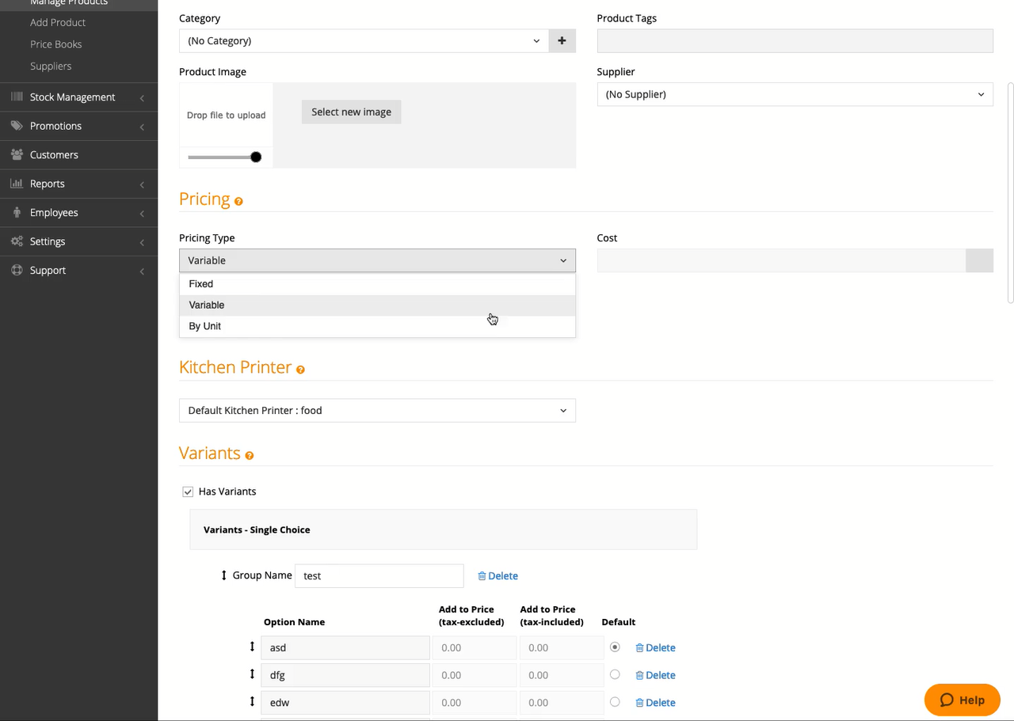The width and height of the screenshot is (1014, 721).
Task: Select default radio for dfg option
Action: point(615,674)
